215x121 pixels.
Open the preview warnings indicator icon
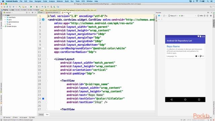(211, 16)
